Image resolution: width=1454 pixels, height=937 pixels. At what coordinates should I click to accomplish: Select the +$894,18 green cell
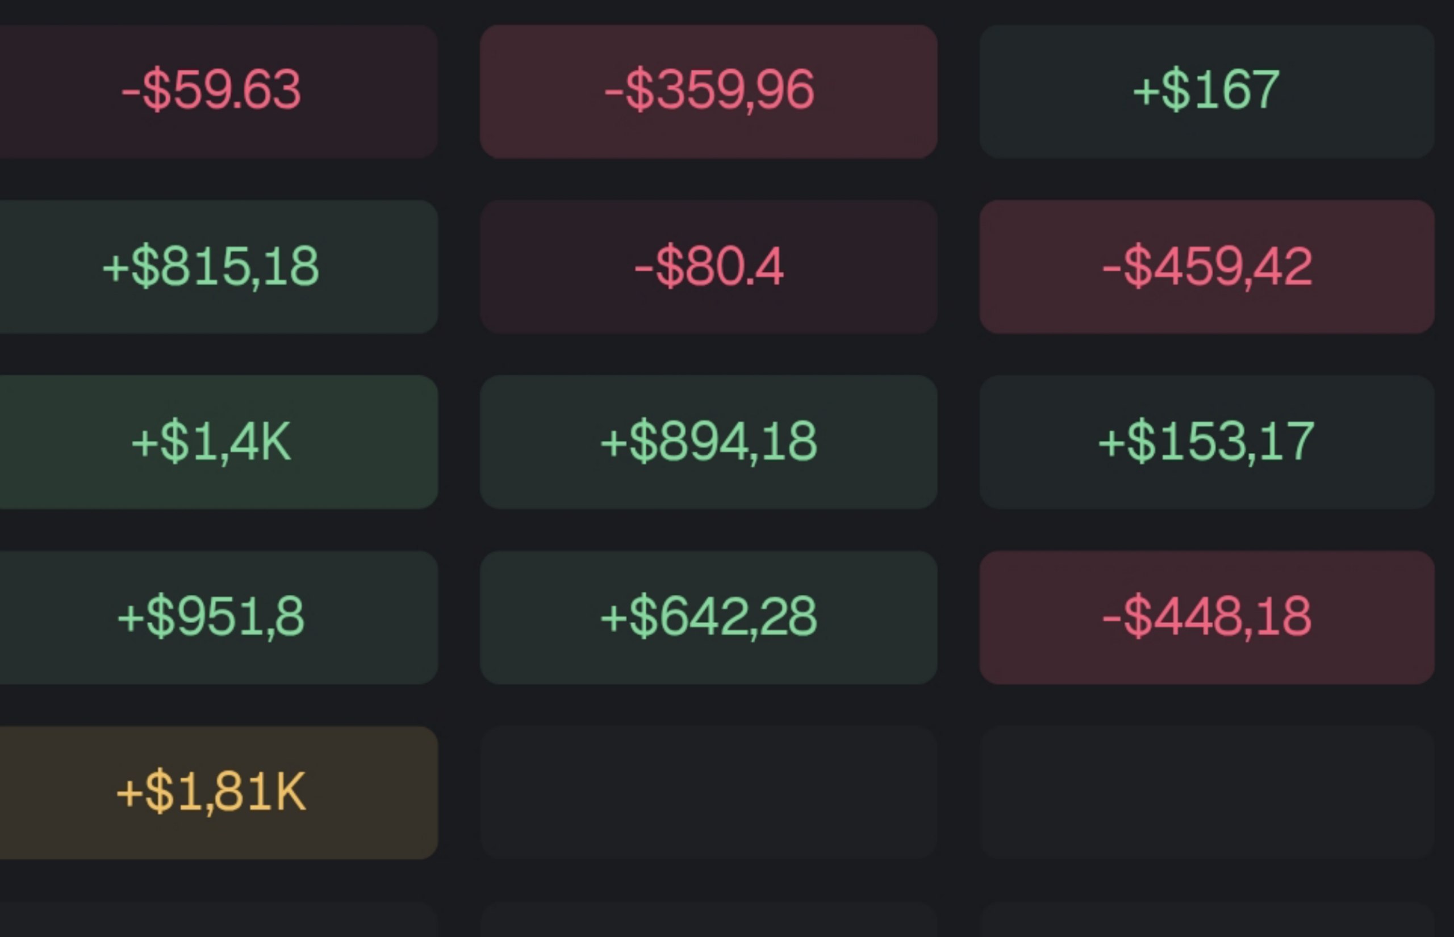point(708,442)
